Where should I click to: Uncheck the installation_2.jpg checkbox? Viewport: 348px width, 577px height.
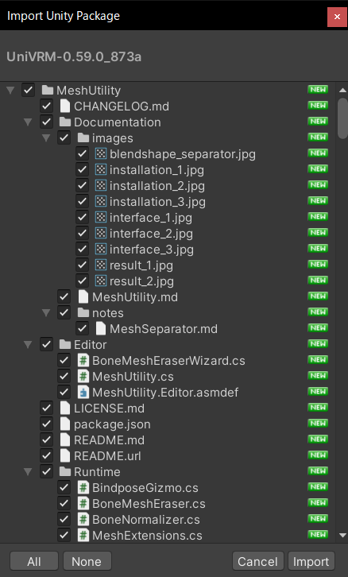(82, 186)
